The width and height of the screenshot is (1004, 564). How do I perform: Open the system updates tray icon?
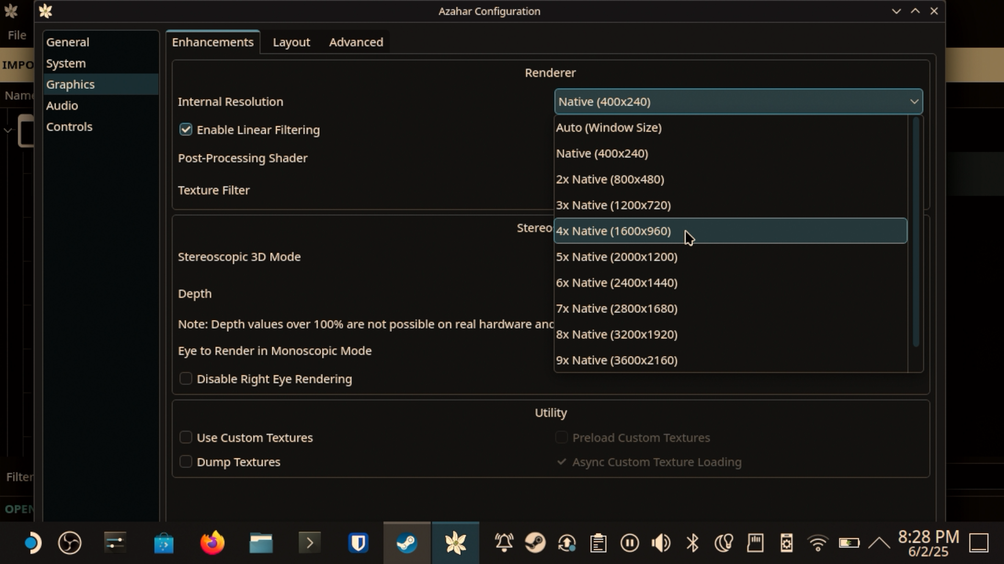[567, 544]
